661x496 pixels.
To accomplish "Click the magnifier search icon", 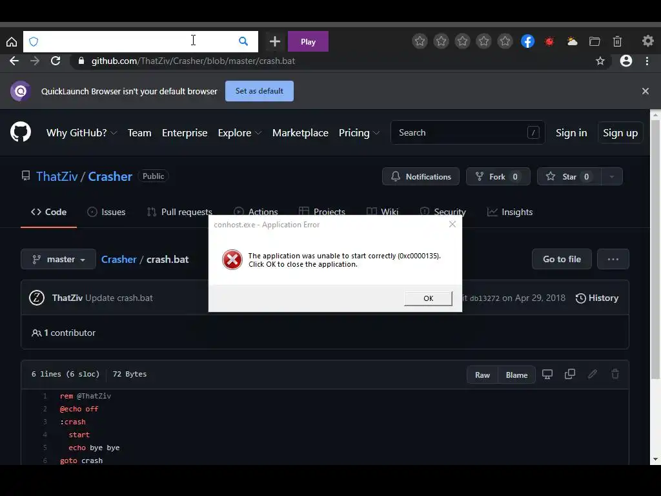I will [243, 41].
